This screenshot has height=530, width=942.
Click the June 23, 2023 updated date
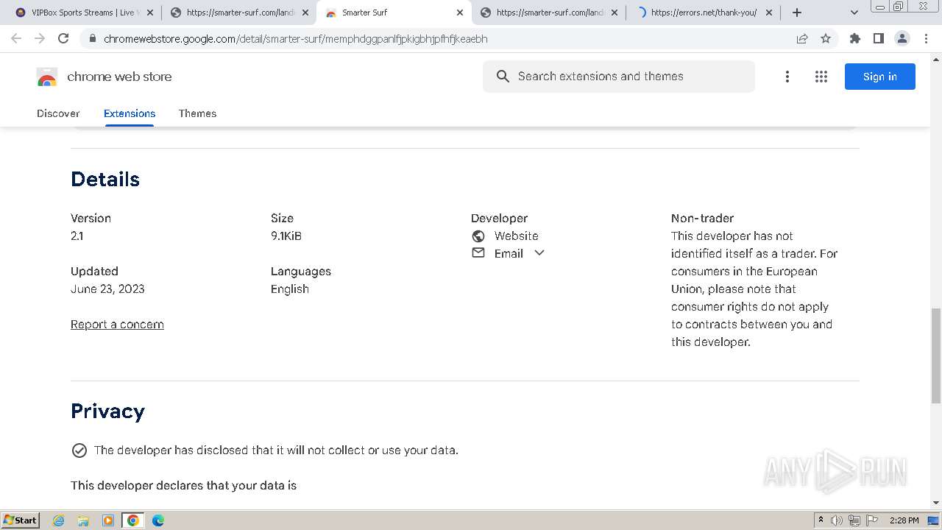tap(107, 289)
